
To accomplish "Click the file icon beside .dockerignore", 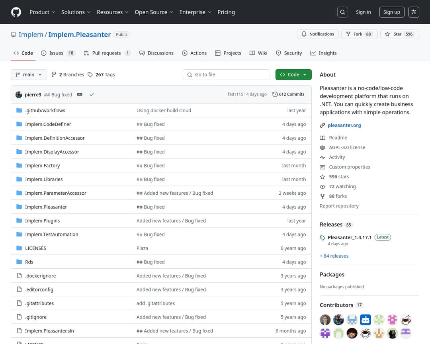I will pyautogui.click(x=19, y=276).
